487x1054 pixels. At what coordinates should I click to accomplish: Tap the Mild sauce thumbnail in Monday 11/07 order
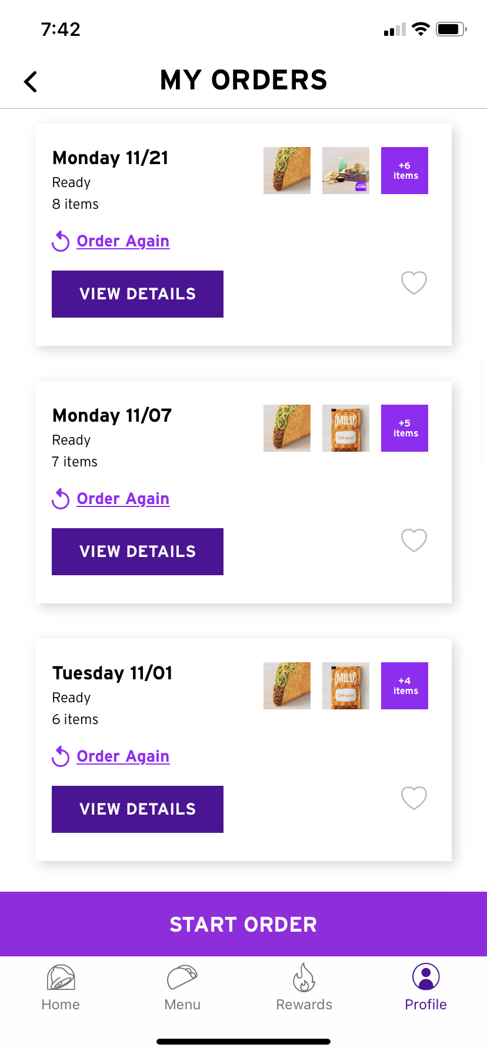346,428
